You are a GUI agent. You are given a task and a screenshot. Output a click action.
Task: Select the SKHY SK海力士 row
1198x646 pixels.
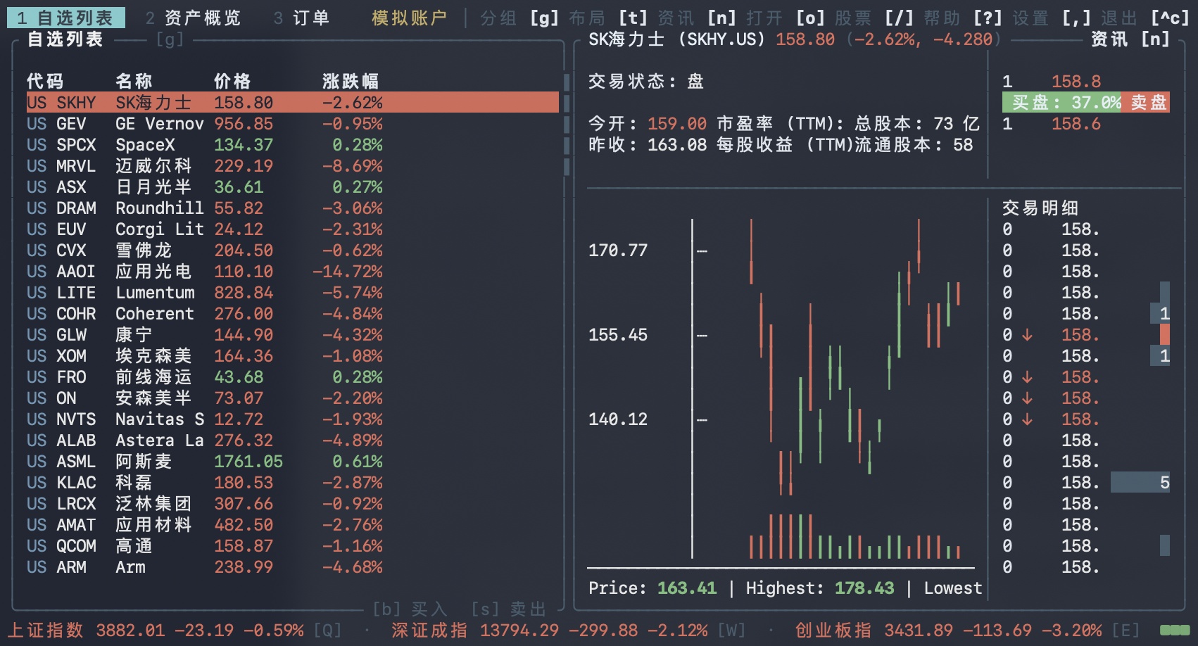pyautogui.click(x=293, y=103)
